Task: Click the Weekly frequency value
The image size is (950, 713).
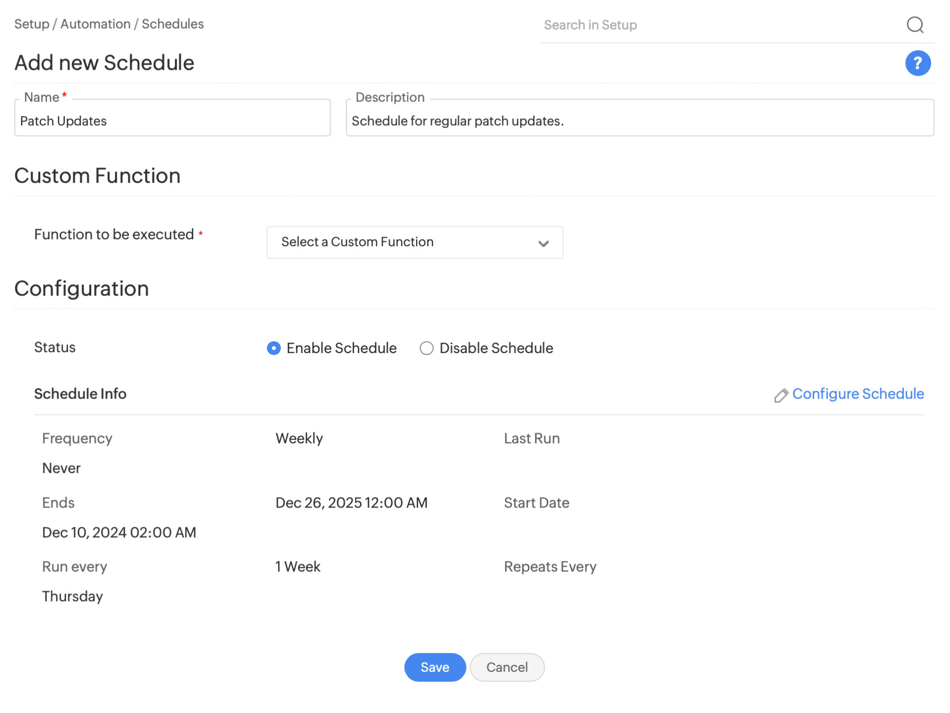Action: point(299,438)
